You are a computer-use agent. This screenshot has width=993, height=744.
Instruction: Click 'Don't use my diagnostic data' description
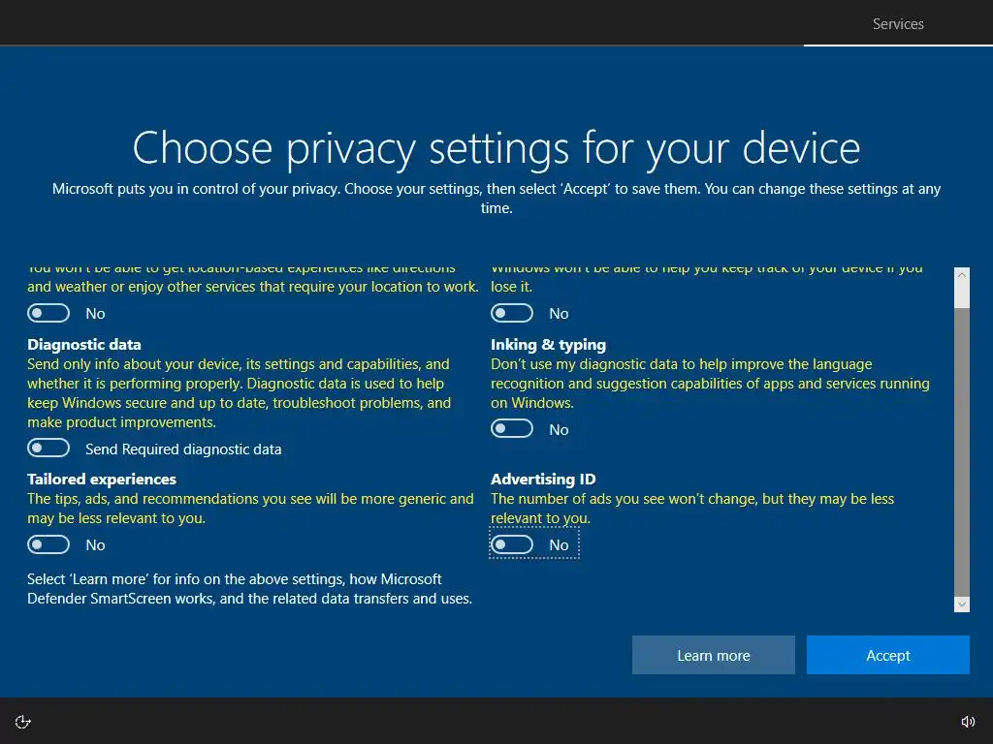[710, 384]
